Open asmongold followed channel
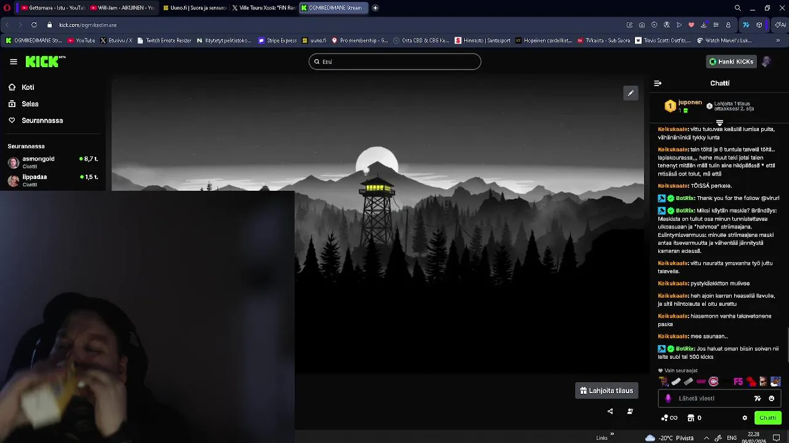Image resolution: width=789 pixels, height=443 pixels. [52, 162]
